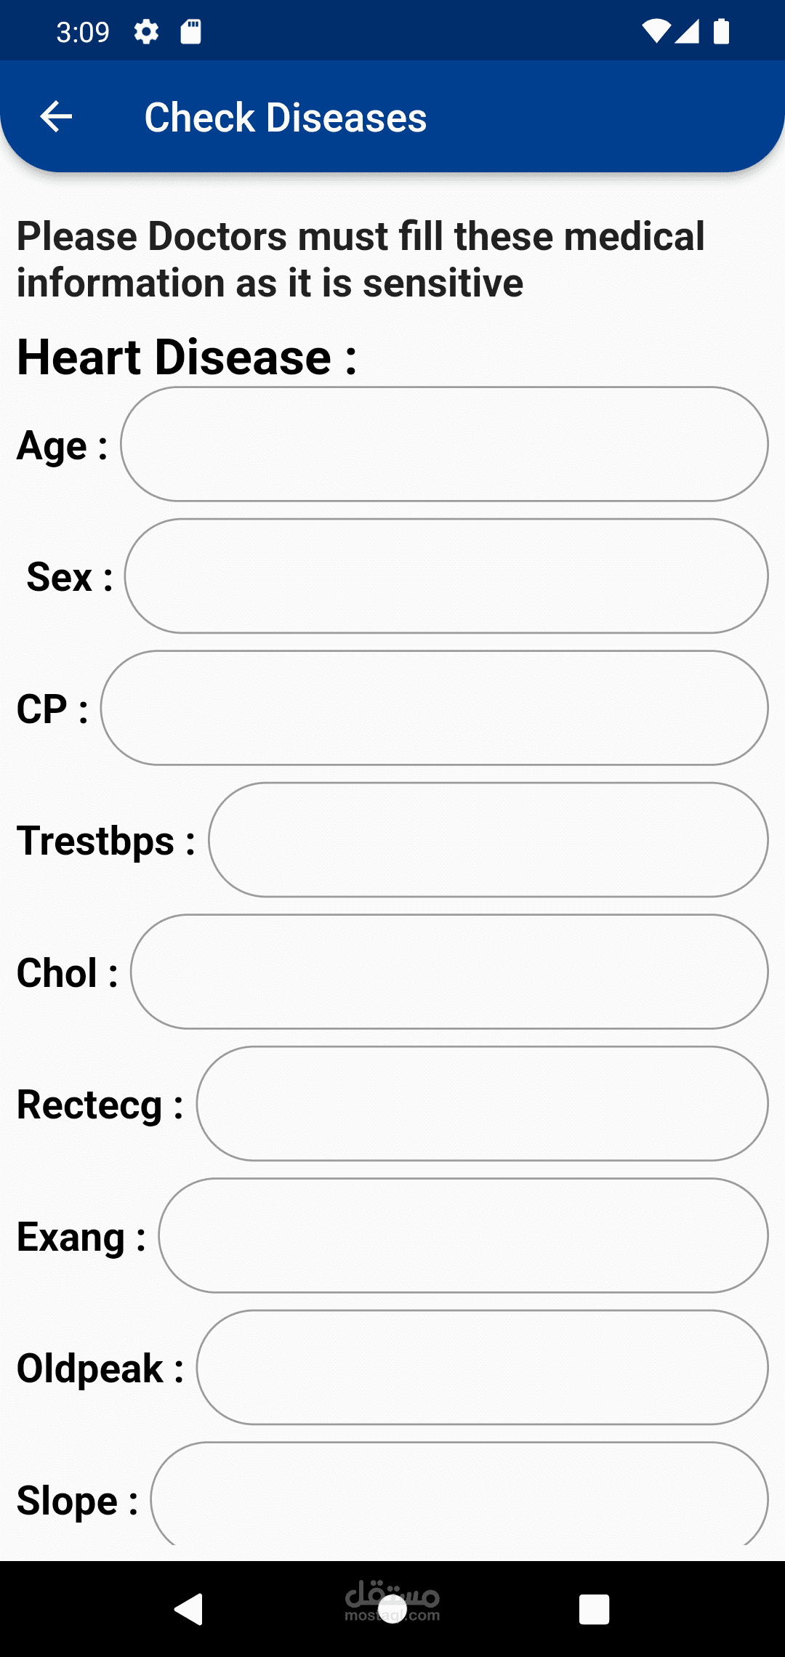
Task: Tap the back arrow in header
Action: (x=56, y=116)
